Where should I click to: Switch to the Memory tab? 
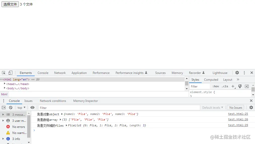pyautogui.click(x=177, y=73)
